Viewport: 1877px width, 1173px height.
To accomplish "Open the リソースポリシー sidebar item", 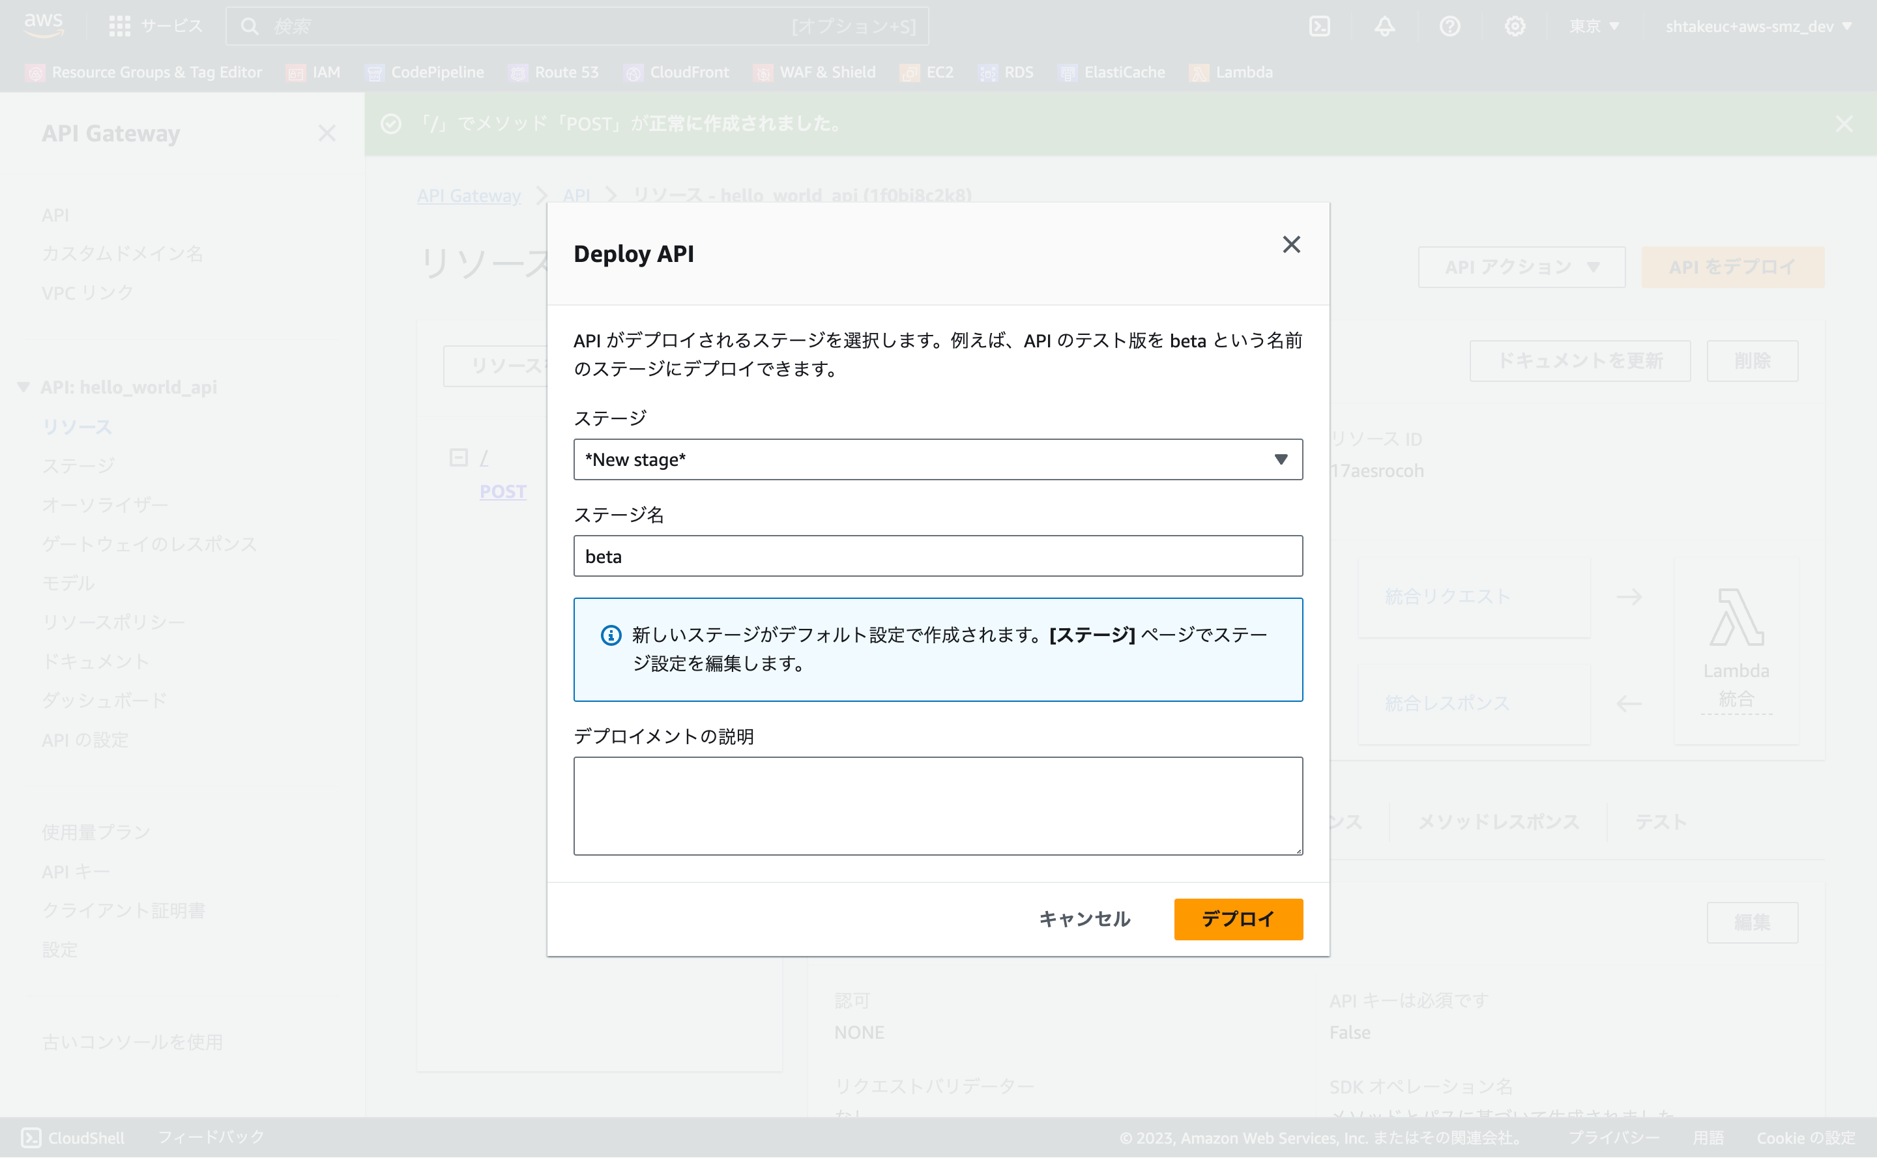I will [x=113, y=622].
